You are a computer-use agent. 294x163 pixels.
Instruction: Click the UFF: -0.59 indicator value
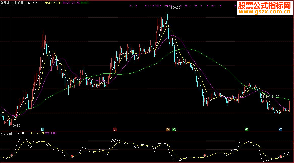coord(37,133)
